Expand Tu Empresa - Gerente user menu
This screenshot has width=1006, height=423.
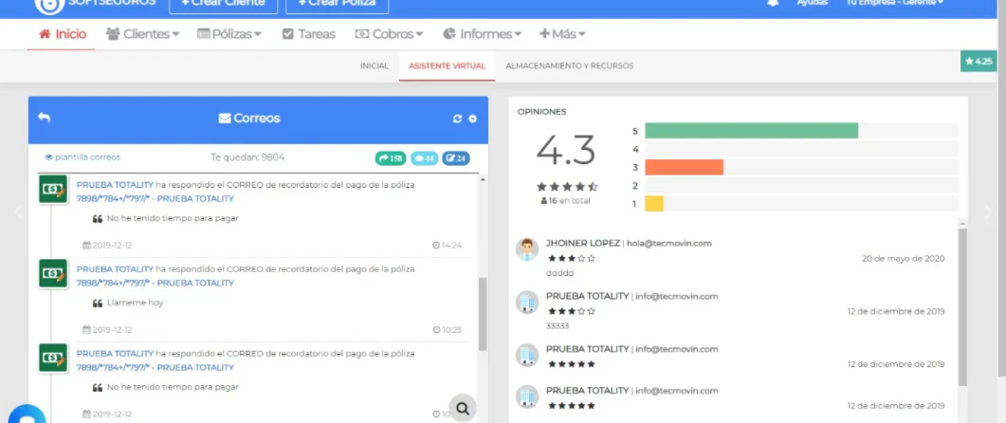click(x=894, y=3)
